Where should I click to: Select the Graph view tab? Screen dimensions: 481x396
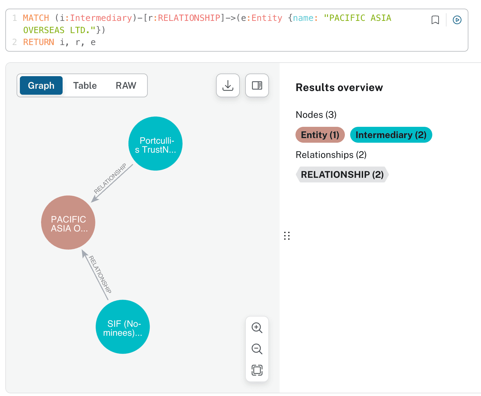pyautogui.click(x=41, y=85)
